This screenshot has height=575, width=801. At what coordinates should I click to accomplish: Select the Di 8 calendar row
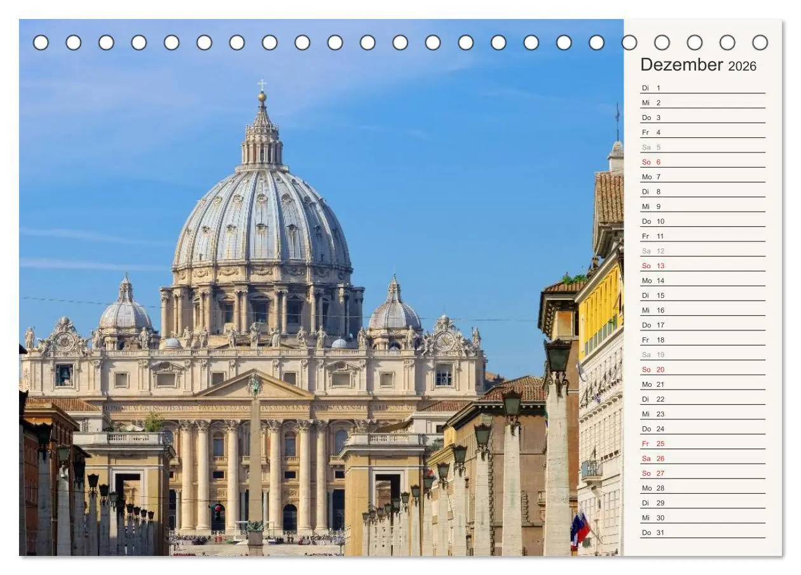(702, 191)
